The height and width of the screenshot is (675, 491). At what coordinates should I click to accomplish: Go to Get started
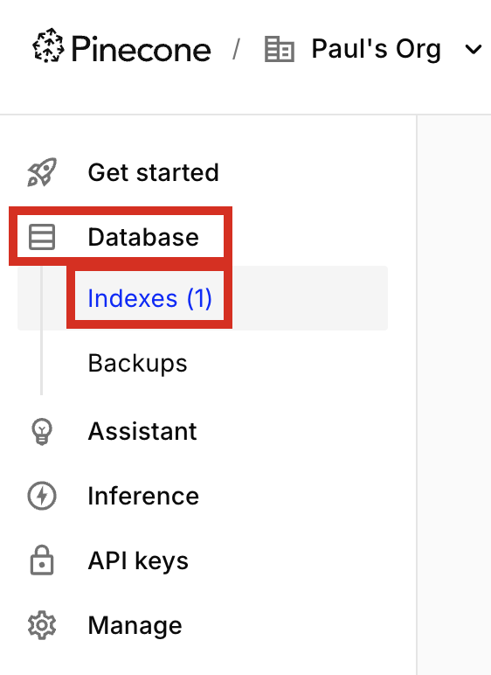(153, 172)
